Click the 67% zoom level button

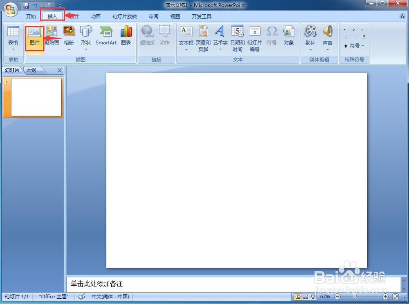[325, 297]
